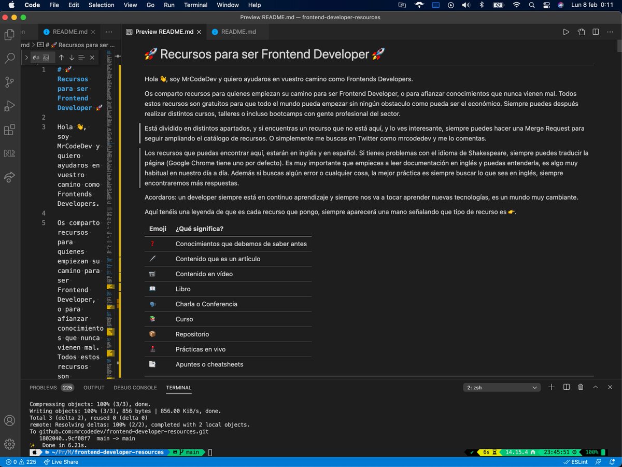This screenshot has height=467, width=622.
Task: Open the Go menu
Action: coord(150,5)
